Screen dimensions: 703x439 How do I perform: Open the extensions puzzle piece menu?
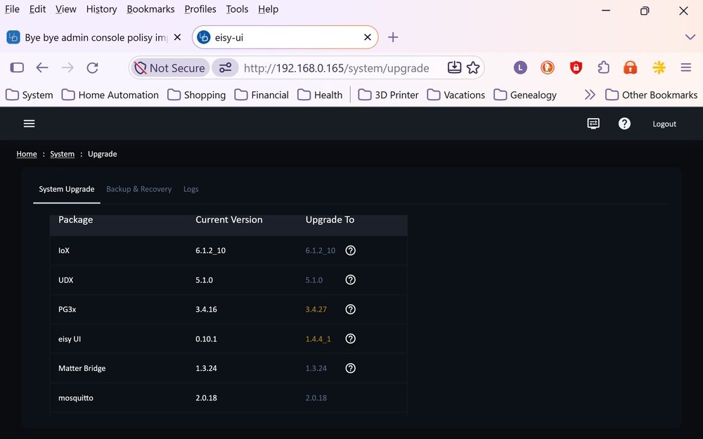tap(603, 67)
